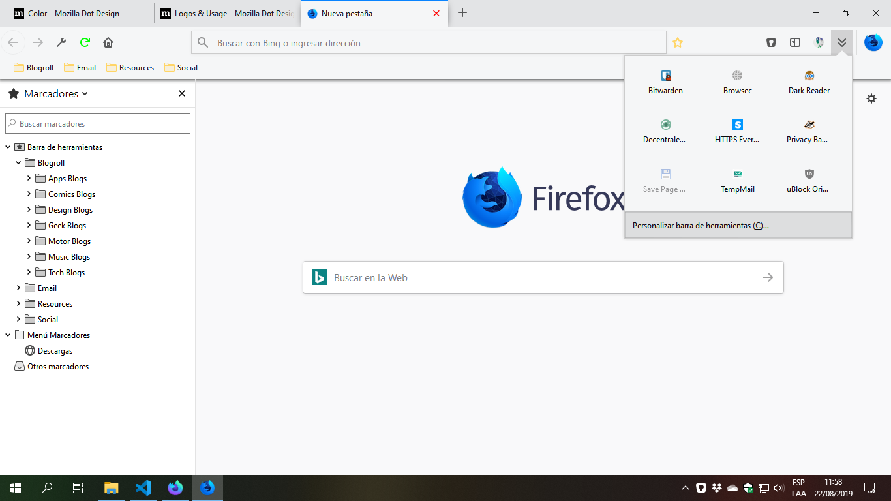891x501 pixels.
Task: Open the uBlock Origin extension
Action: [x=809, y=181]
